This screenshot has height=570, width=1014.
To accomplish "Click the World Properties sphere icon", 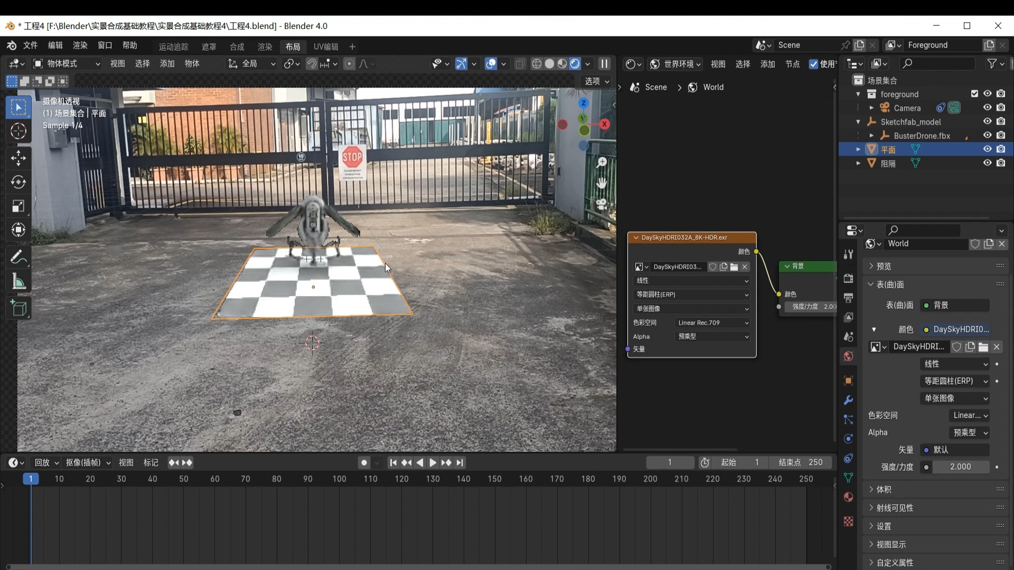I will (x=848, y=356).
